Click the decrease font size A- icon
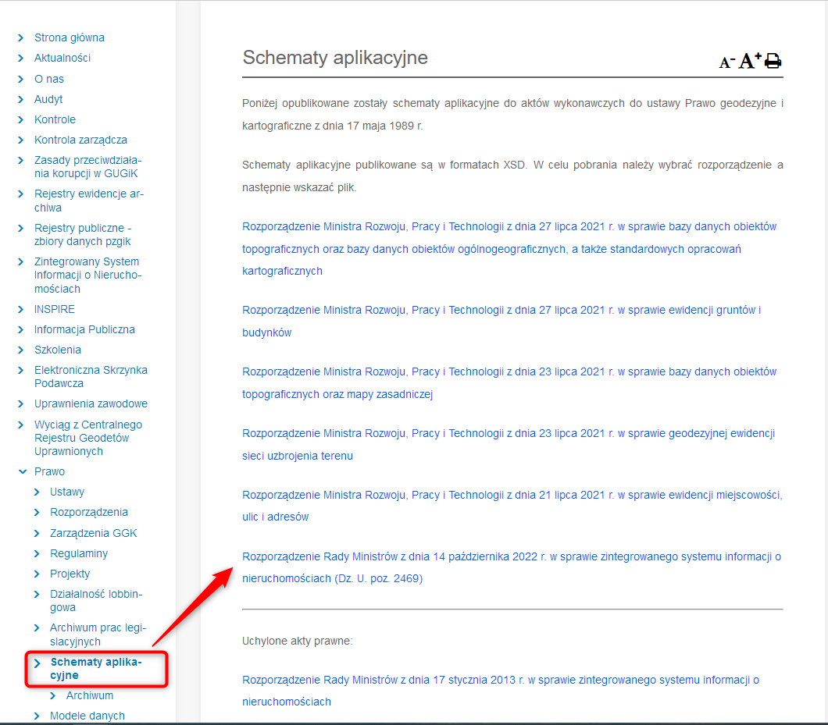The width and height of the screenshot is (828, 725). tap(726, 62)
